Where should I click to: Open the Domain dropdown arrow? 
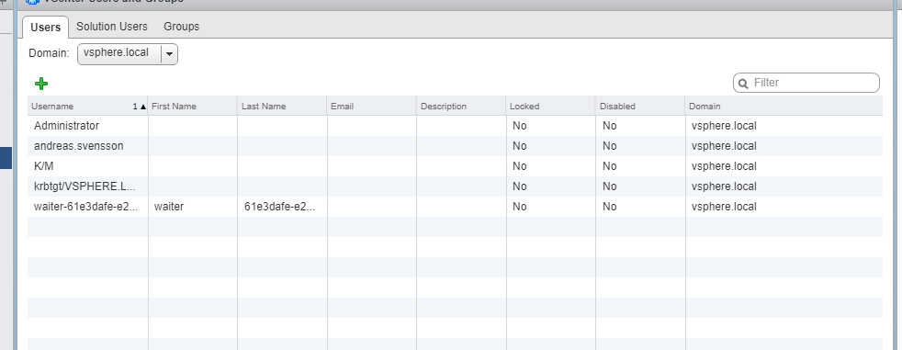coord(169,53)
